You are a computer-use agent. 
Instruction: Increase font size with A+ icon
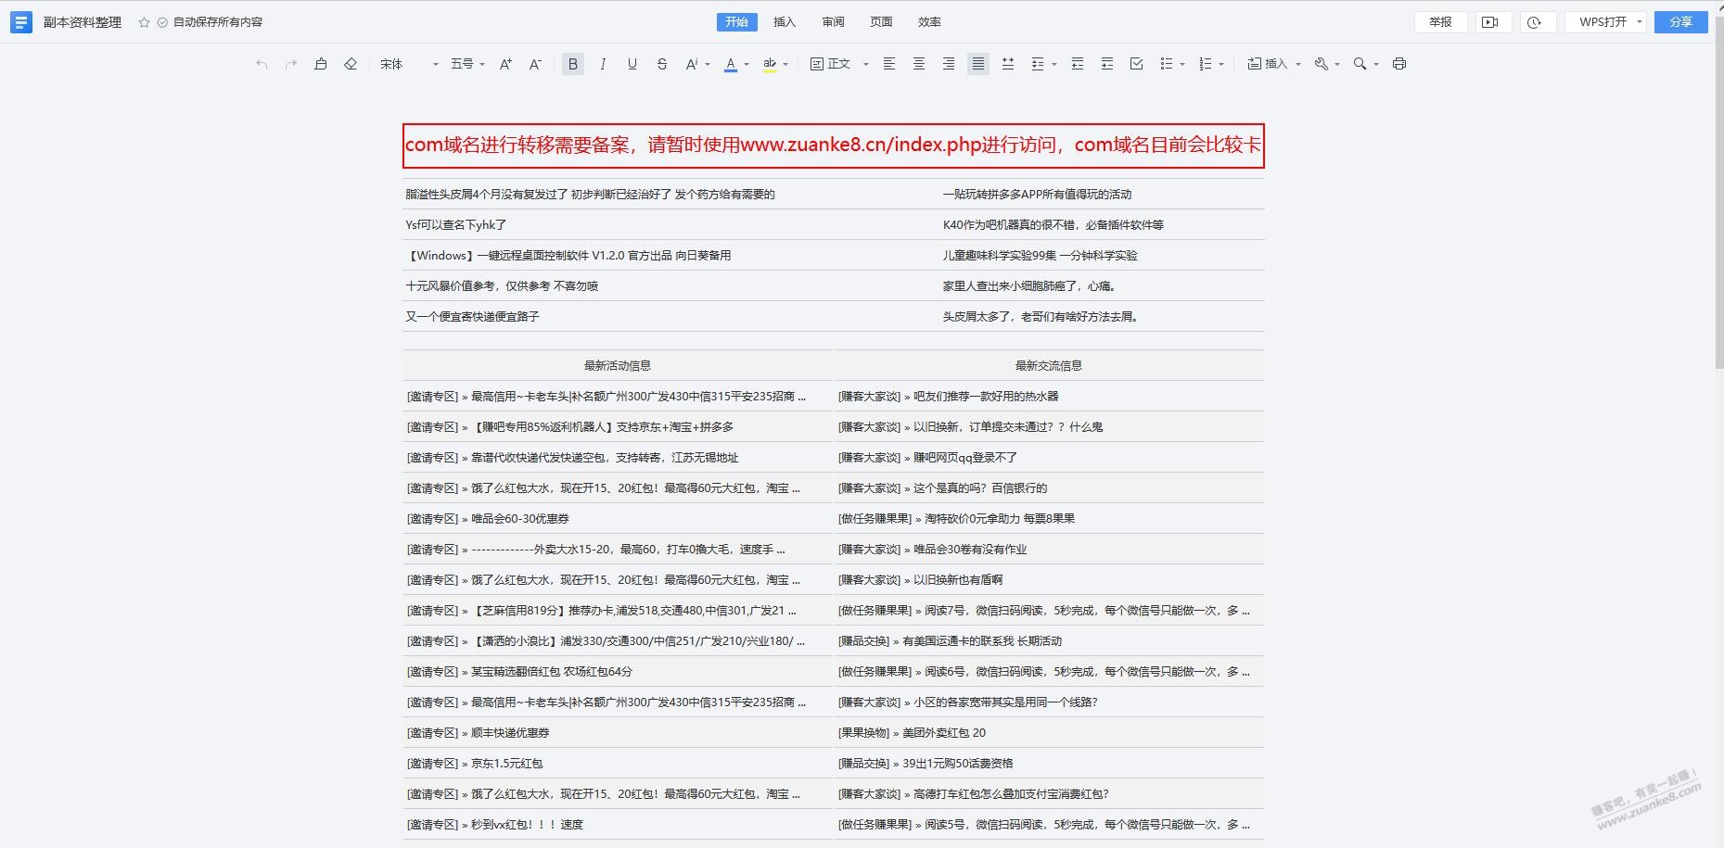tap(505, 64)
